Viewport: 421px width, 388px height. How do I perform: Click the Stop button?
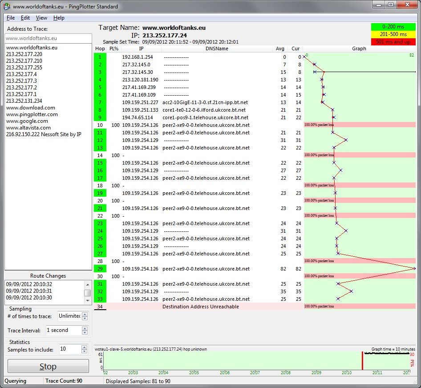(48, 366)
